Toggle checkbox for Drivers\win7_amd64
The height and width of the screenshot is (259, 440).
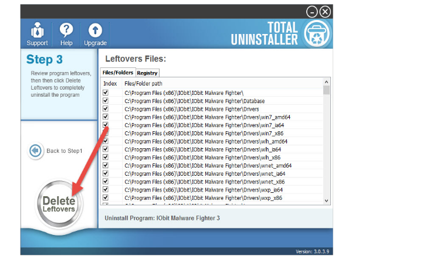[106, 117]
